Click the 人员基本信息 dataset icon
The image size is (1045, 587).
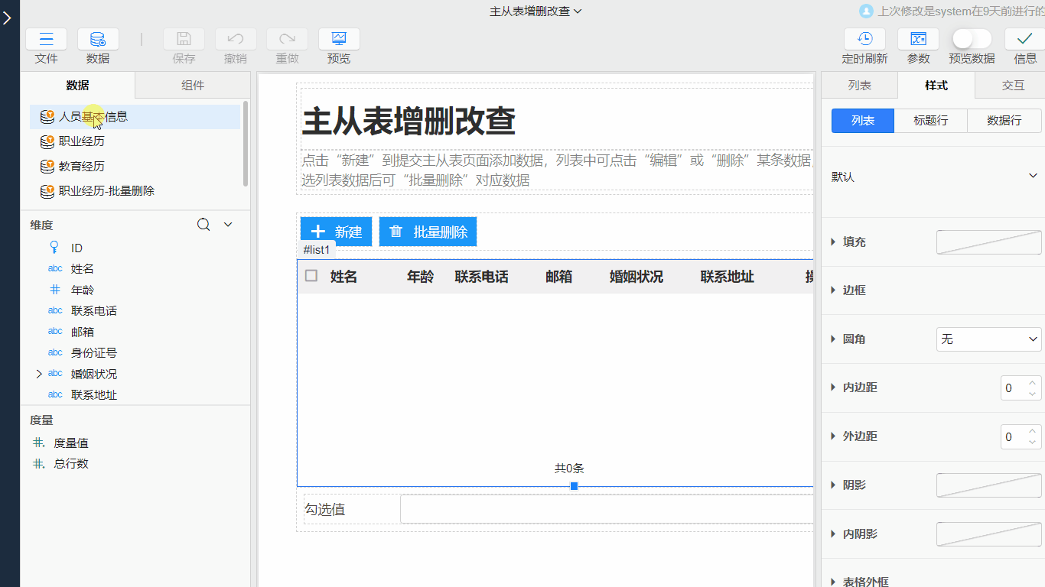coord(47,117)
